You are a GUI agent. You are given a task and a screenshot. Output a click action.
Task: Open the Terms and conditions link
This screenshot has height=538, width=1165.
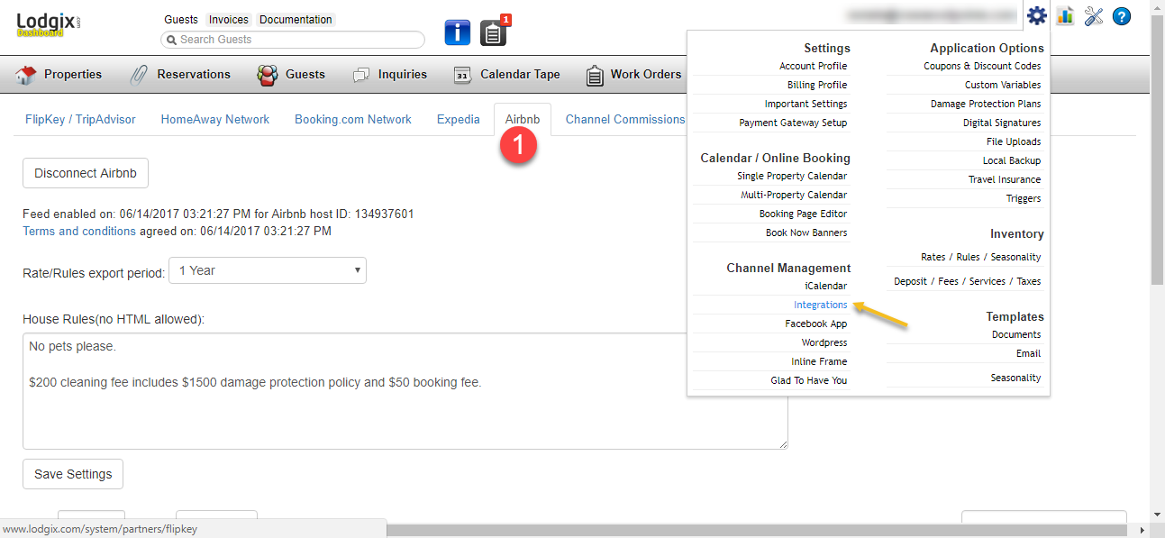tap(79, 231)
